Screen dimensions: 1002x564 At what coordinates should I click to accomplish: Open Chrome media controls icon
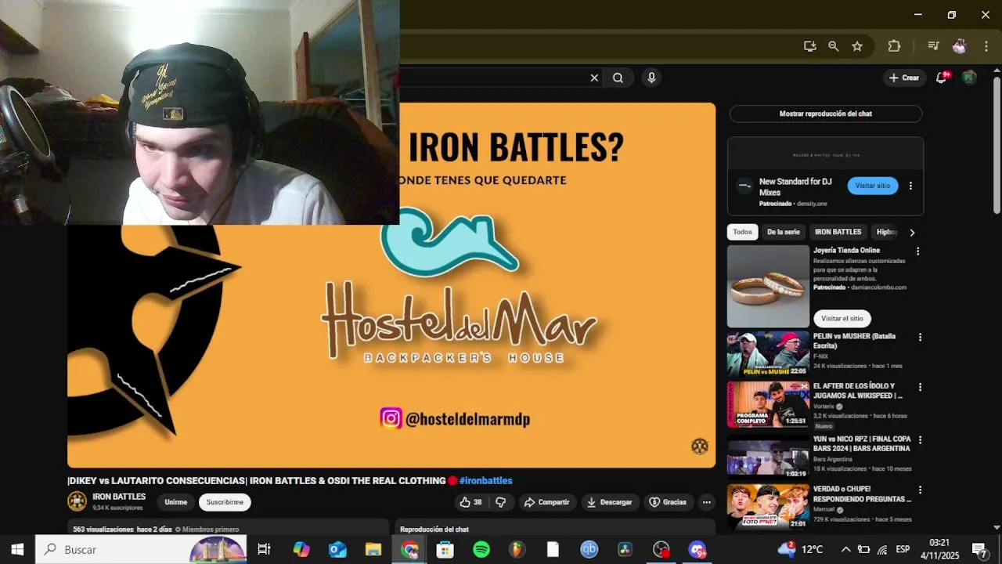click(933, 46)
